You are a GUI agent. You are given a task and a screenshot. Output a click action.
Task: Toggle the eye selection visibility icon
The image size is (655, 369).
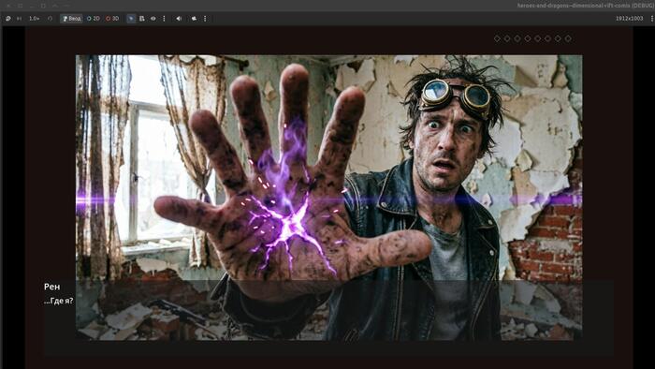[153, 19]
